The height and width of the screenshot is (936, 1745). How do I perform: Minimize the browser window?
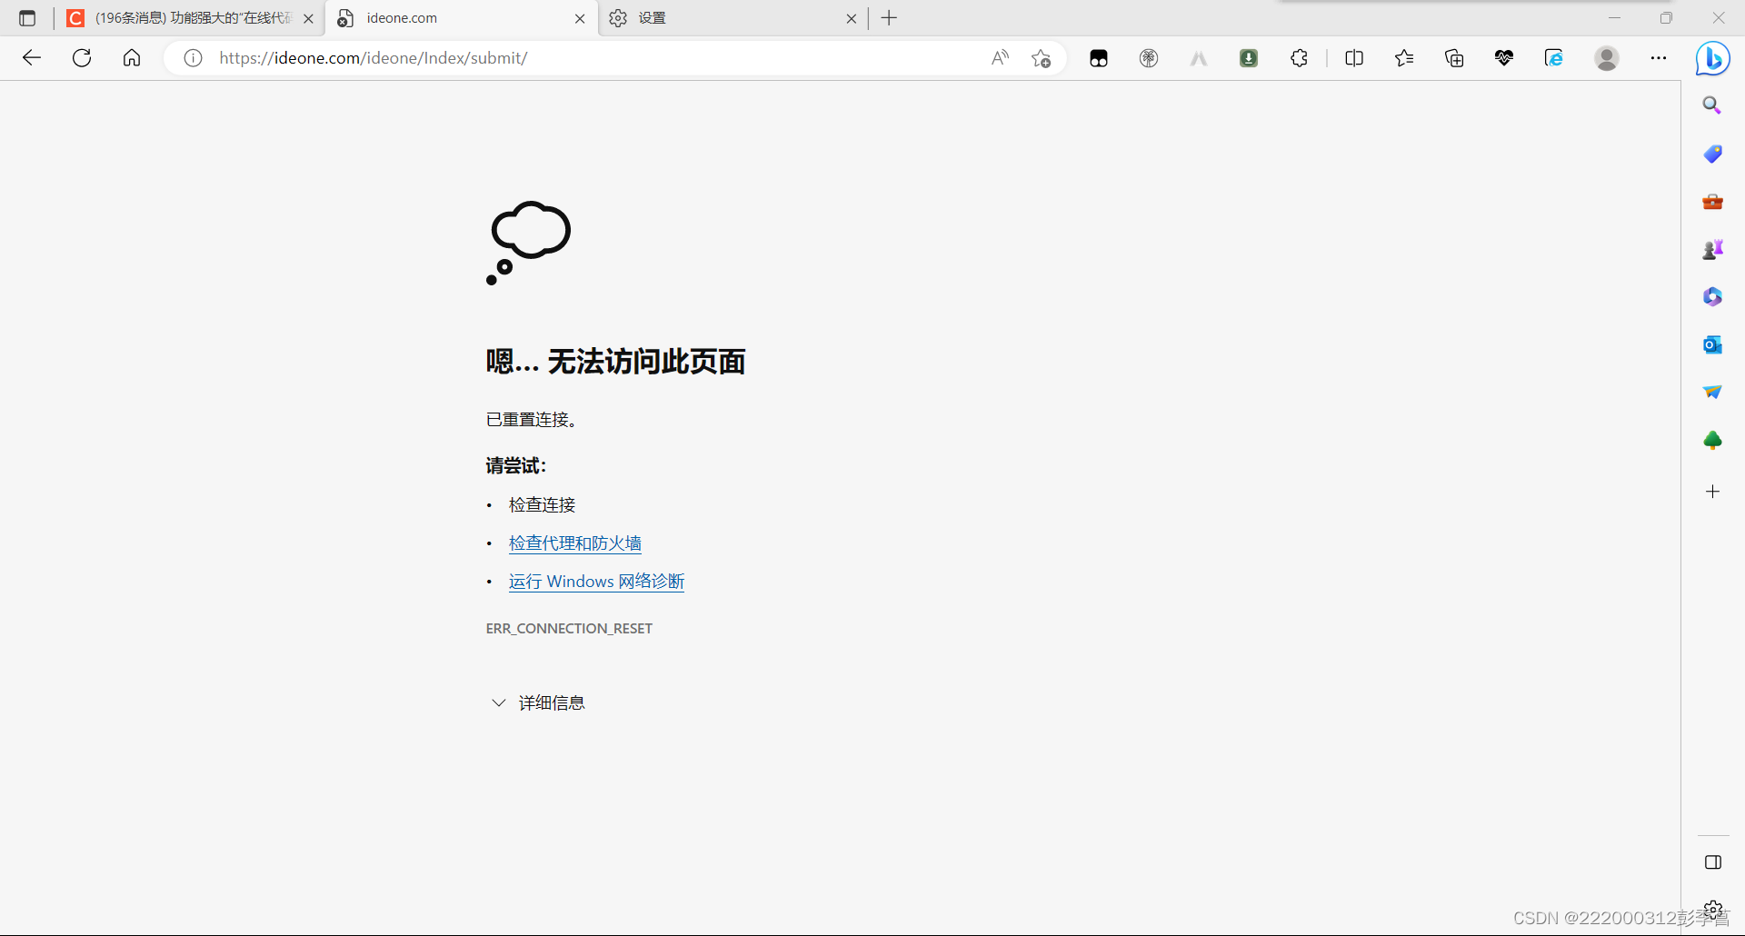(1614, 18)
